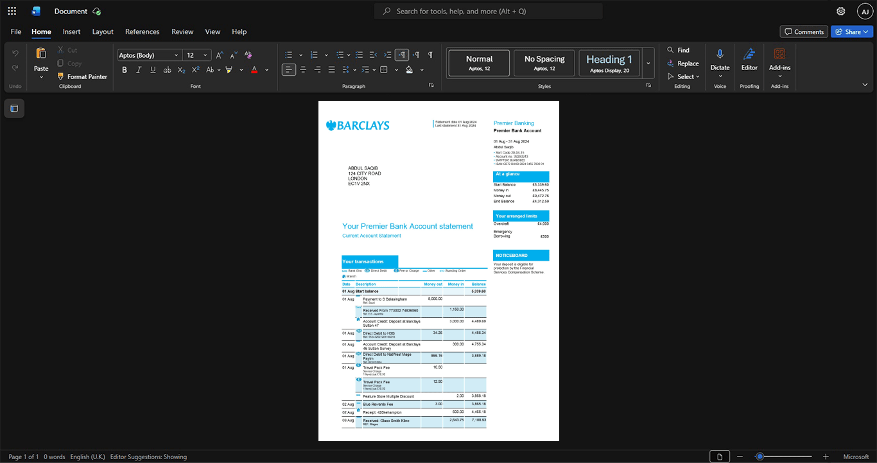Expand the Styles gallery arrow
877x463 pixels.
648,63
